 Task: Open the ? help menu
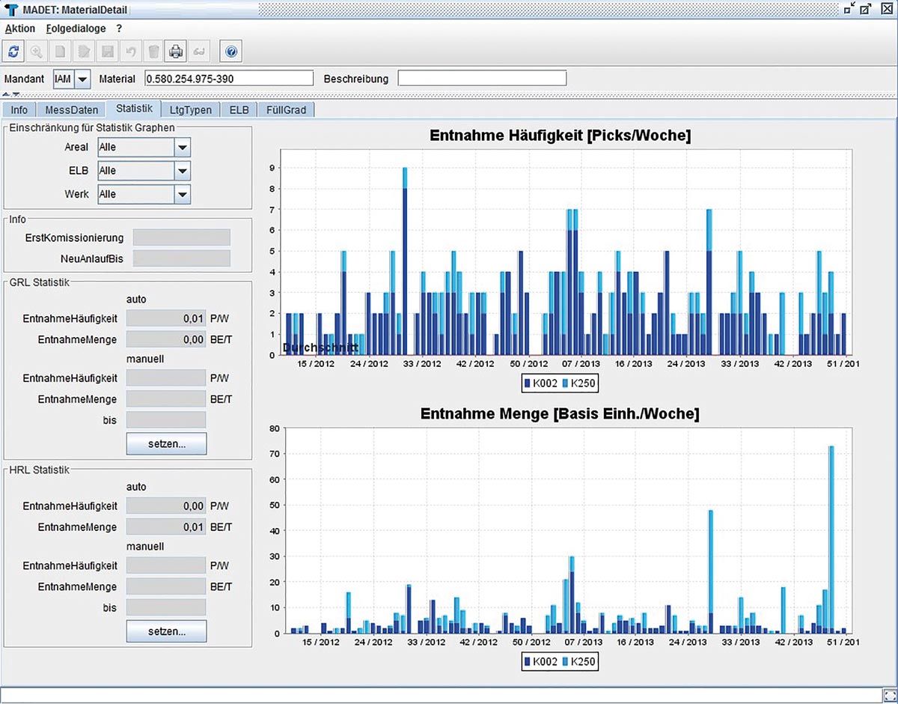(x=120, y=28)
